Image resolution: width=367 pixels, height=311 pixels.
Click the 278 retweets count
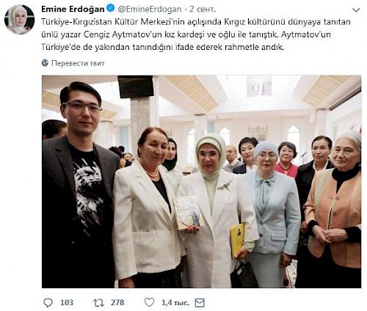pyautogui.click(x=117, y=303)
